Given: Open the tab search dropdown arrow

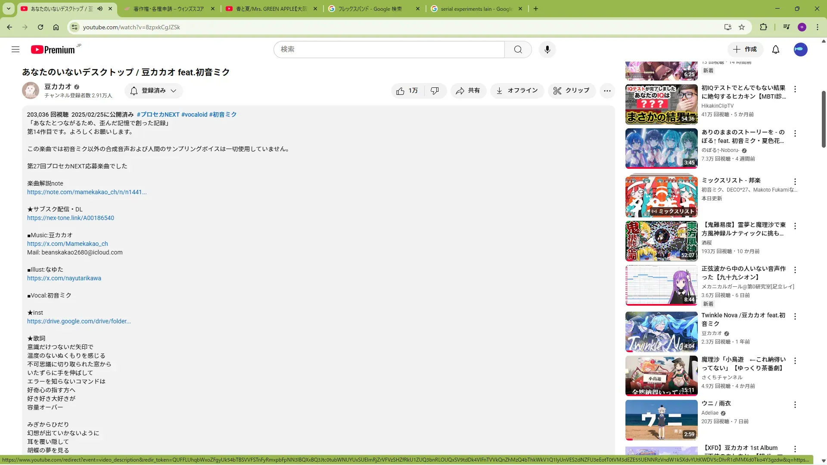Looking at the screenshot, I should 8,9.
